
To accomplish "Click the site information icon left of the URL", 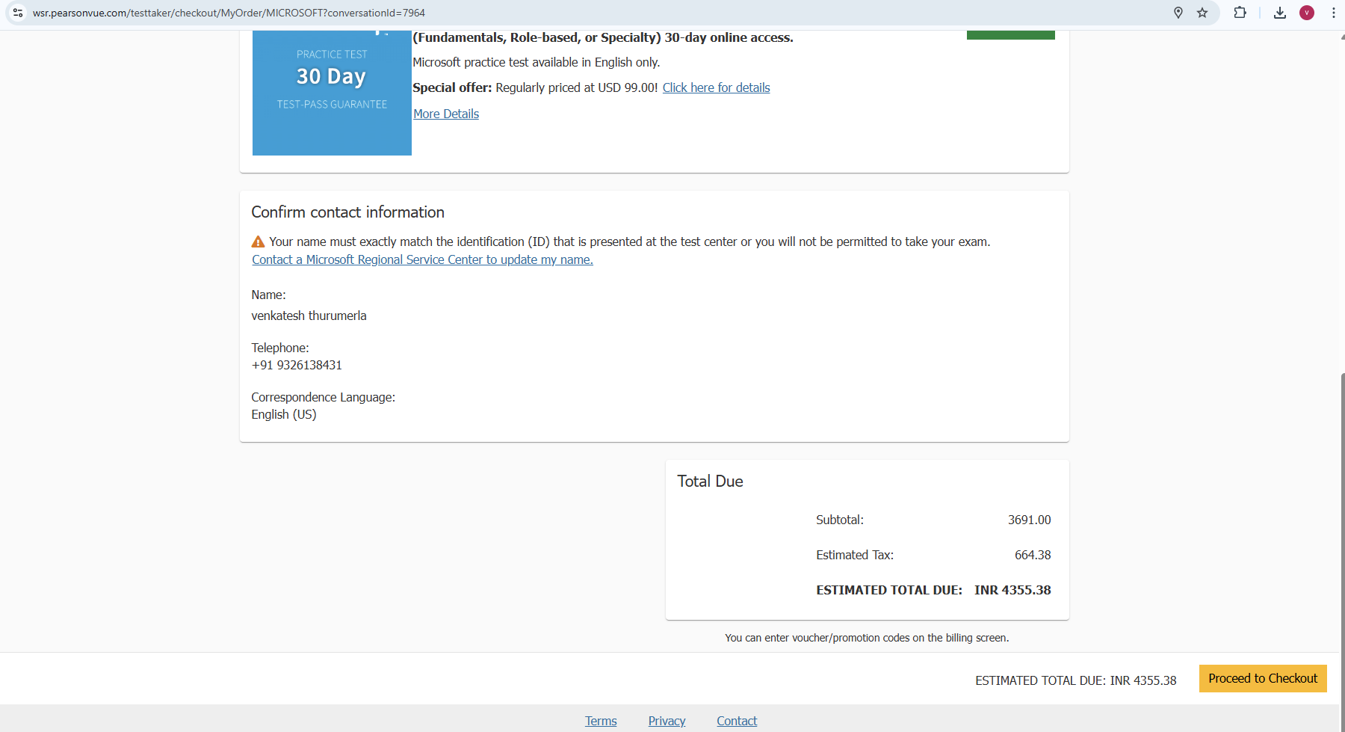I will pyautogui.click(x=16, y=13).
